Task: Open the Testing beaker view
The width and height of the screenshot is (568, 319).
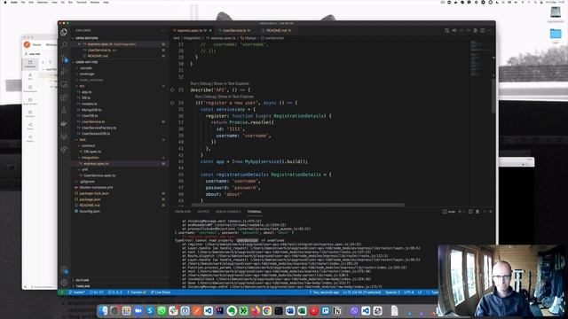Action: coord(64,110)
